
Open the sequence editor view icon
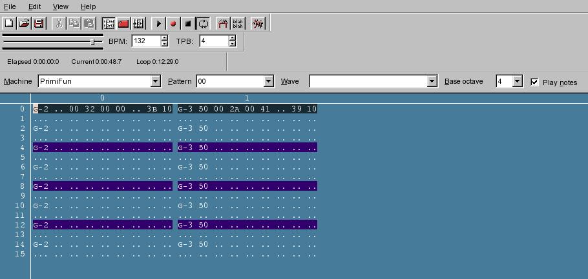click(138, 24)
